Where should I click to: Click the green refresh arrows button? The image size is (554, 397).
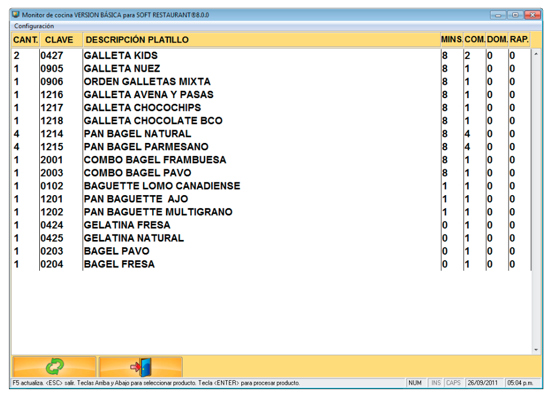coord(53,367)
